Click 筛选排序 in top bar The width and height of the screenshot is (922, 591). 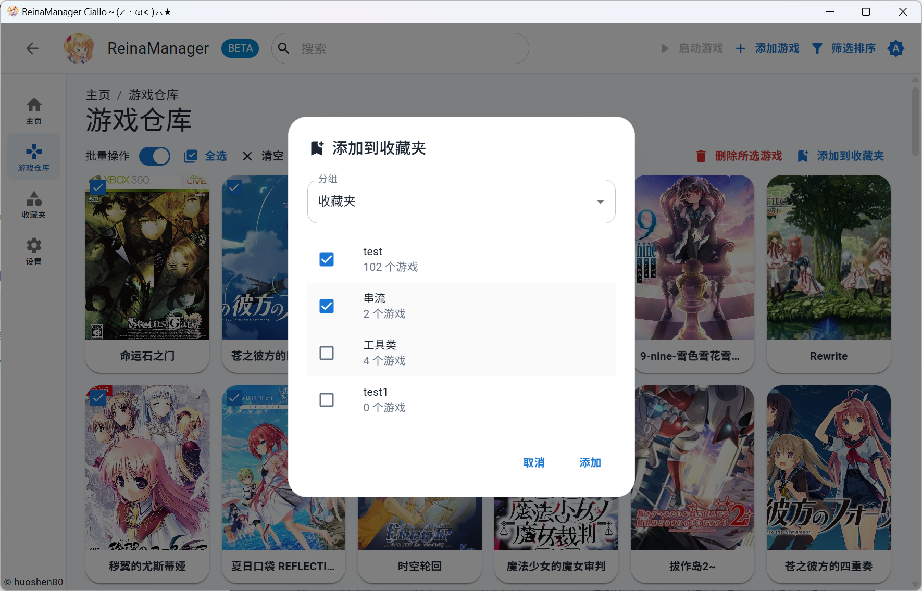[853, 48]
